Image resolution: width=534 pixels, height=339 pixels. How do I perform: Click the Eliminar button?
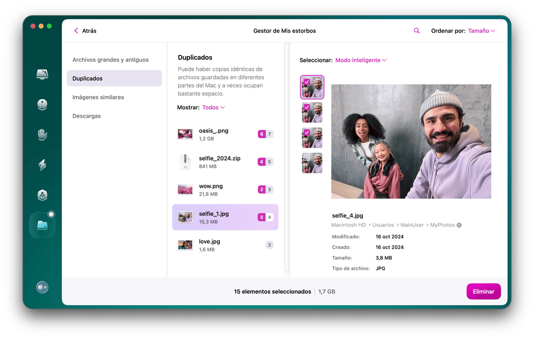(x=483, y=292)
